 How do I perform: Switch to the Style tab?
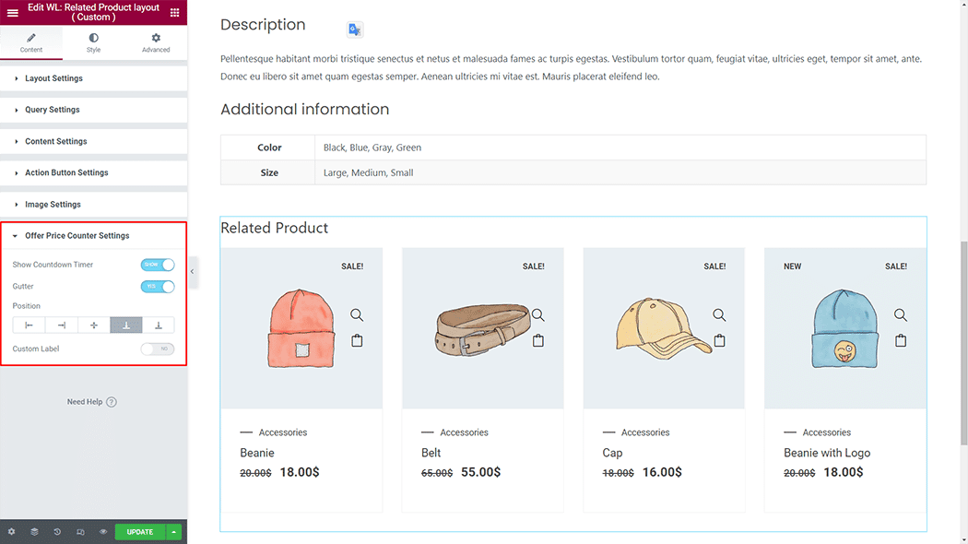93,42
